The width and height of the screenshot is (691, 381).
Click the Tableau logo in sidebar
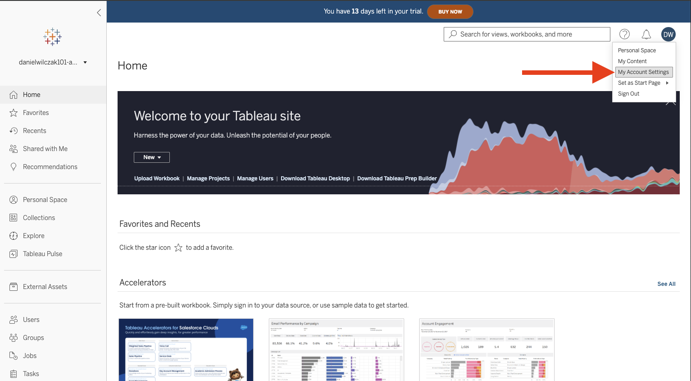tap(53, 37)
